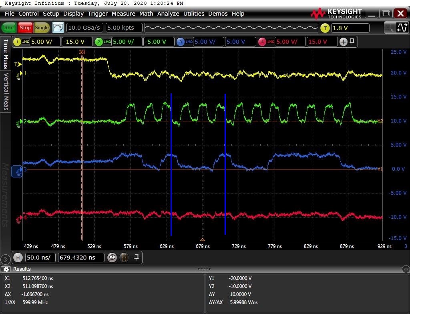Open the Control menu
Image resolution: width=424 pixels, height=314 pixels.
(28, 14)
